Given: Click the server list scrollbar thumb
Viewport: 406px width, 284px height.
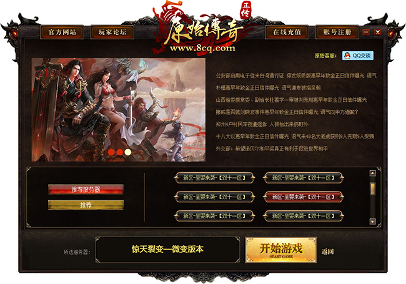Looking at the screenshot, I should [373, 189].
